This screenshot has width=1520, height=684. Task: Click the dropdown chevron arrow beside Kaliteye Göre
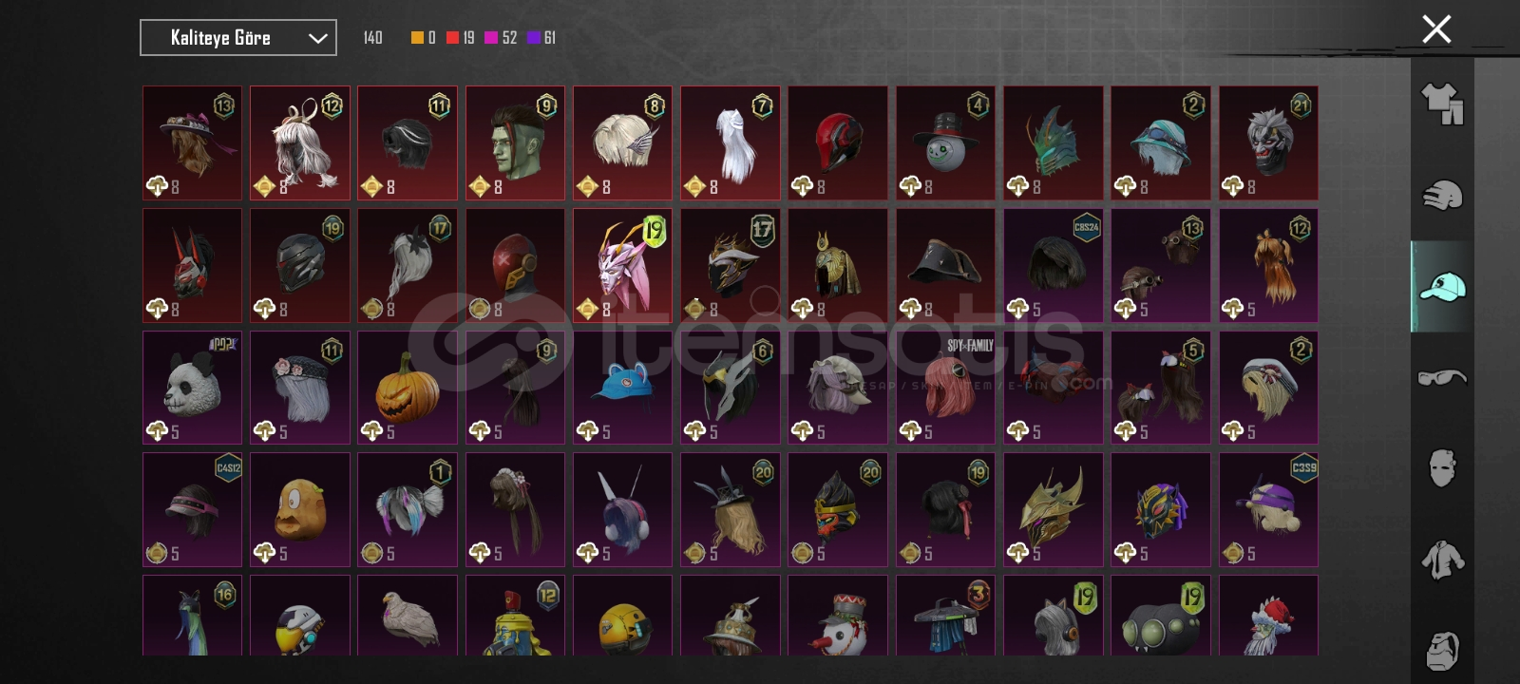(x=317, y=39)
